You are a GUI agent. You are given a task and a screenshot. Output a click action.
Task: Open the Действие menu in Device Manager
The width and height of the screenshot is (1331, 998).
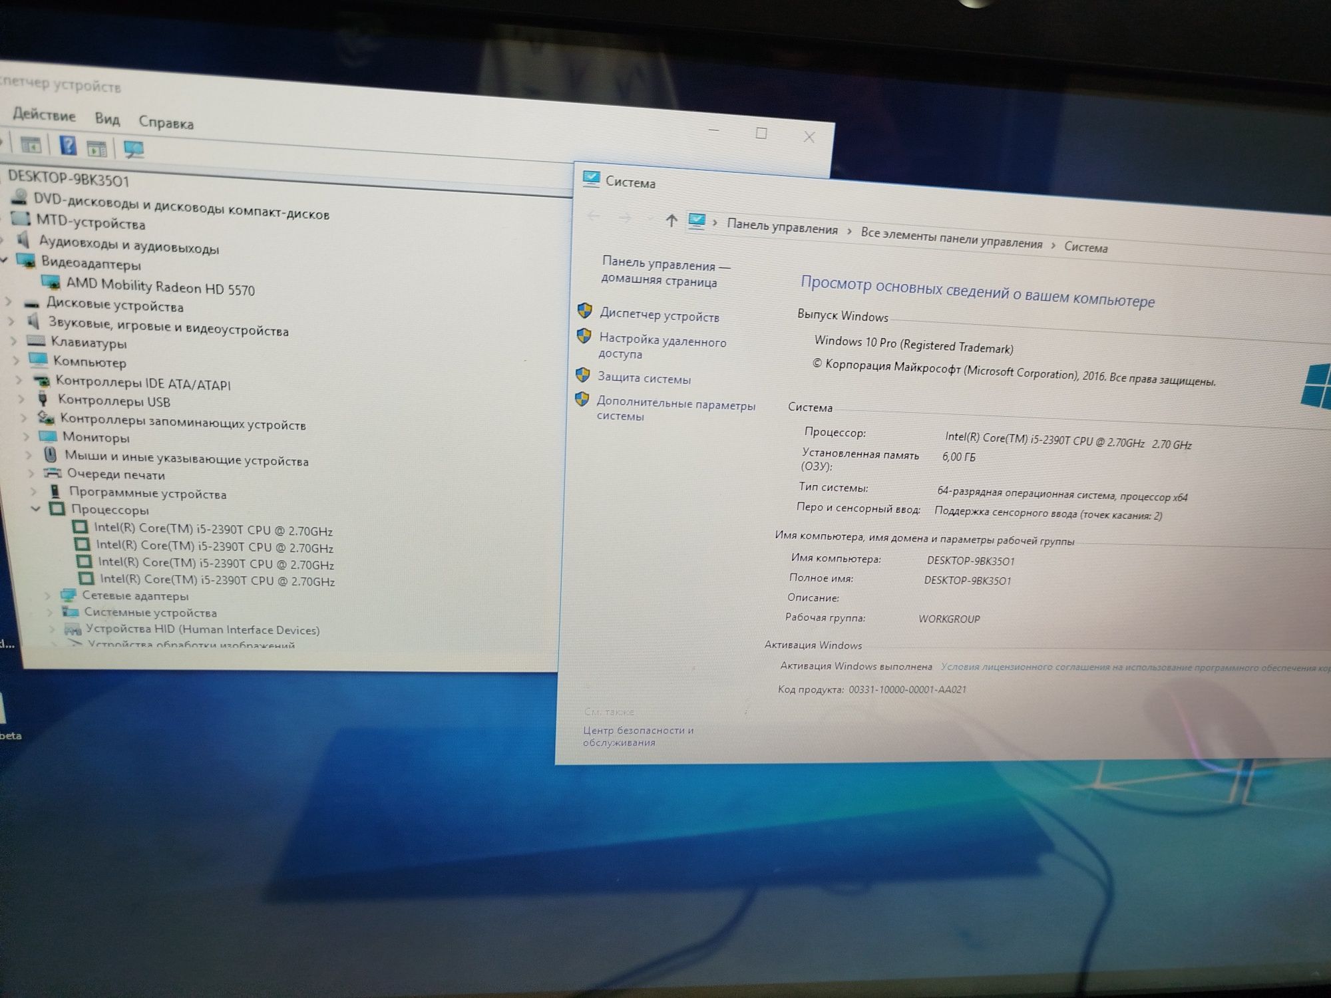click(44, 115)
